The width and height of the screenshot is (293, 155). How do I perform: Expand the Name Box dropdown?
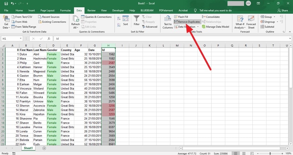[21, 39]
